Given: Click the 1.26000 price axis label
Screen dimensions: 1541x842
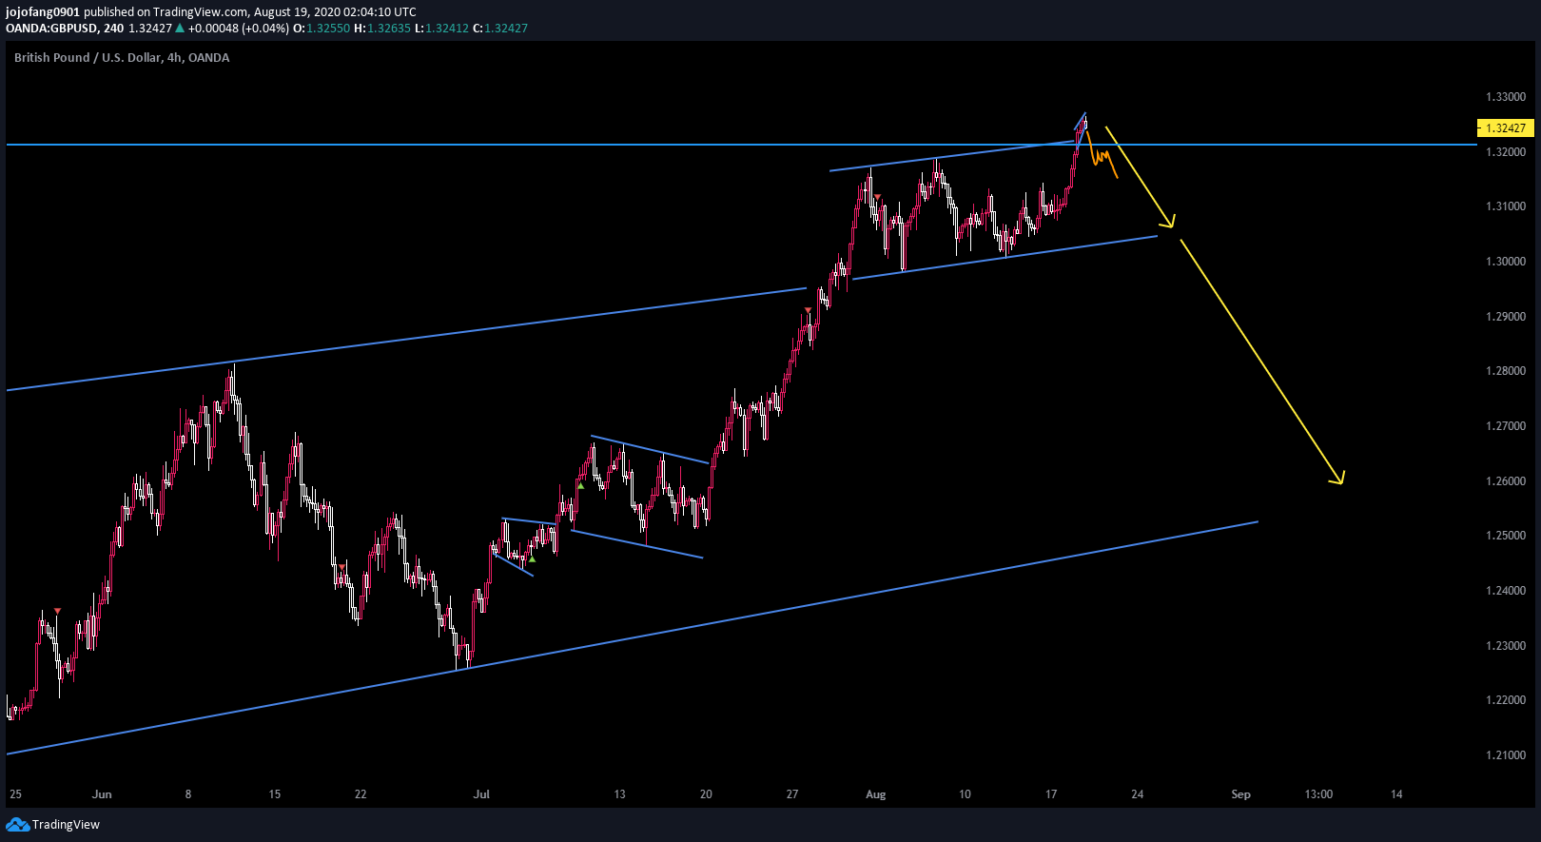Looking at the screenshot, I should point(1506,481).
